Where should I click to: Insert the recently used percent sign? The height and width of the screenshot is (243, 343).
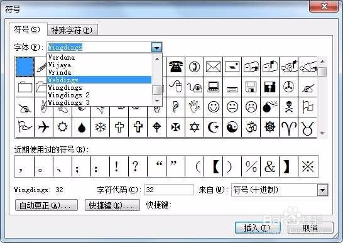tap(251, 166)
